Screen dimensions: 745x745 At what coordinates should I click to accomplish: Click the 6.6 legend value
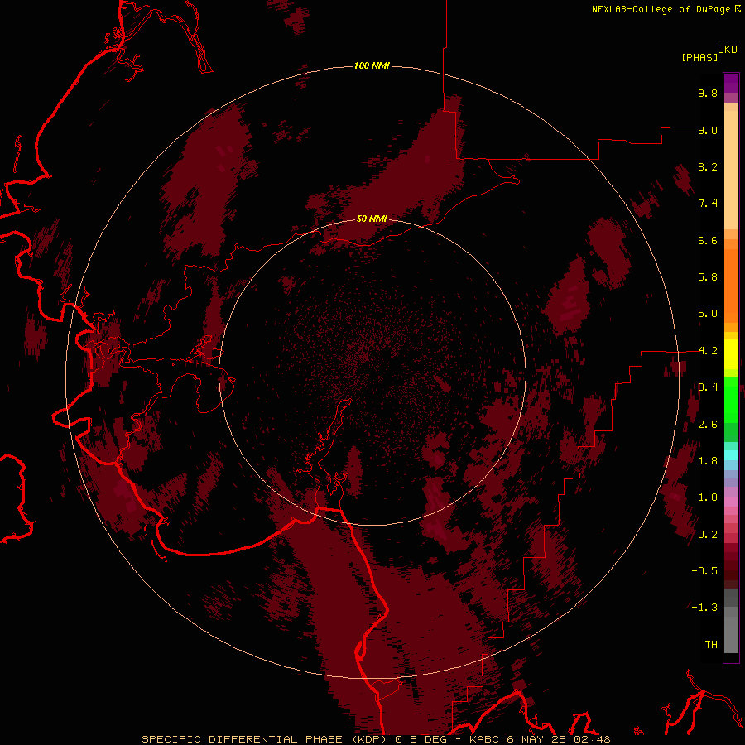click(708, 240)
